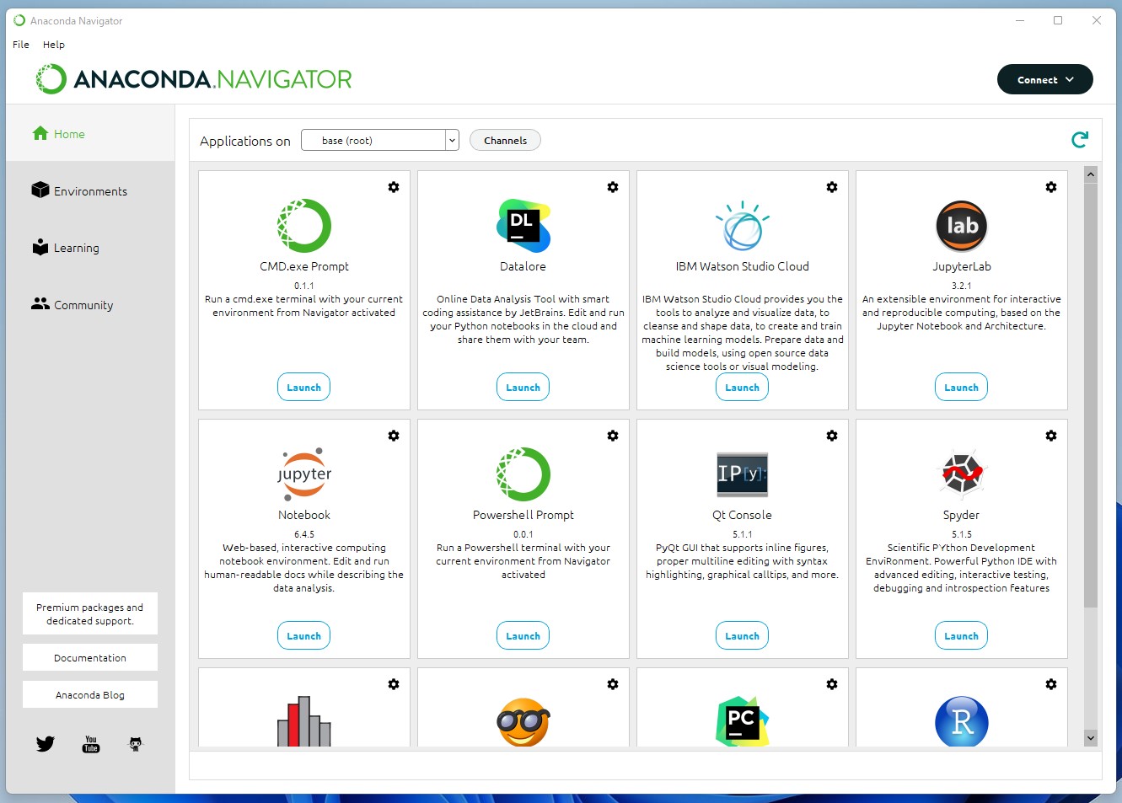Open the Anaconda Blog link
Image resolution: width=1122 pixels, height=803 pixels.
[90, 694]
